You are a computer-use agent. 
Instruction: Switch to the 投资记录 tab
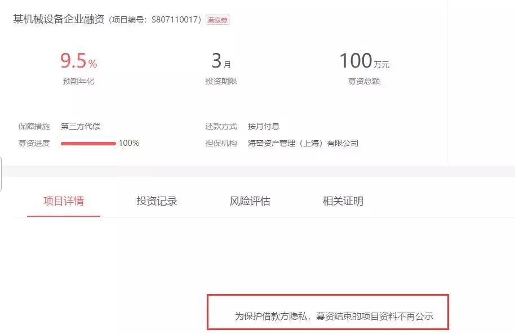[157, 201]
